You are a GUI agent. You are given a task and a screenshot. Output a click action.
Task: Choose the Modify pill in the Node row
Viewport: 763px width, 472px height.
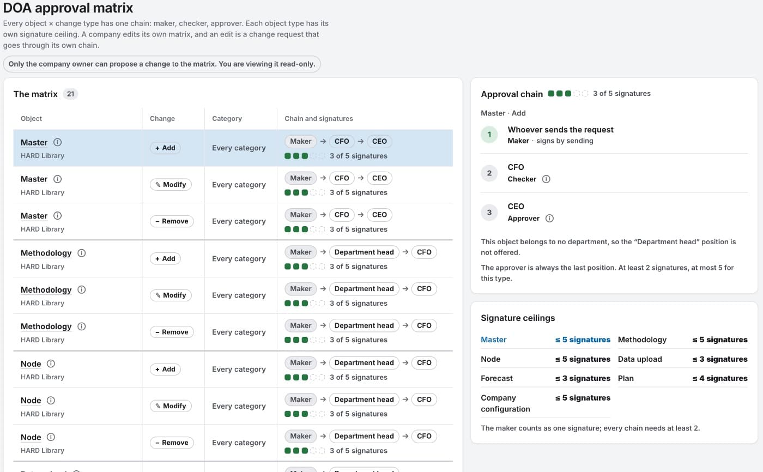tap(171, 406)
